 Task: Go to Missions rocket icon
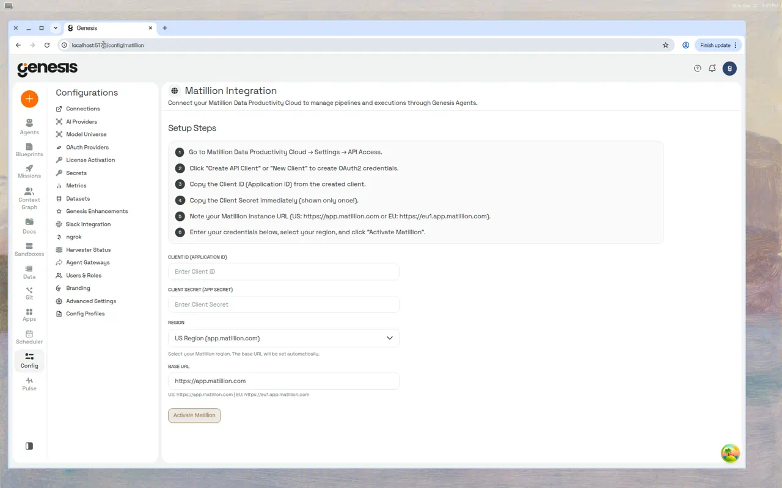point(29,171)
